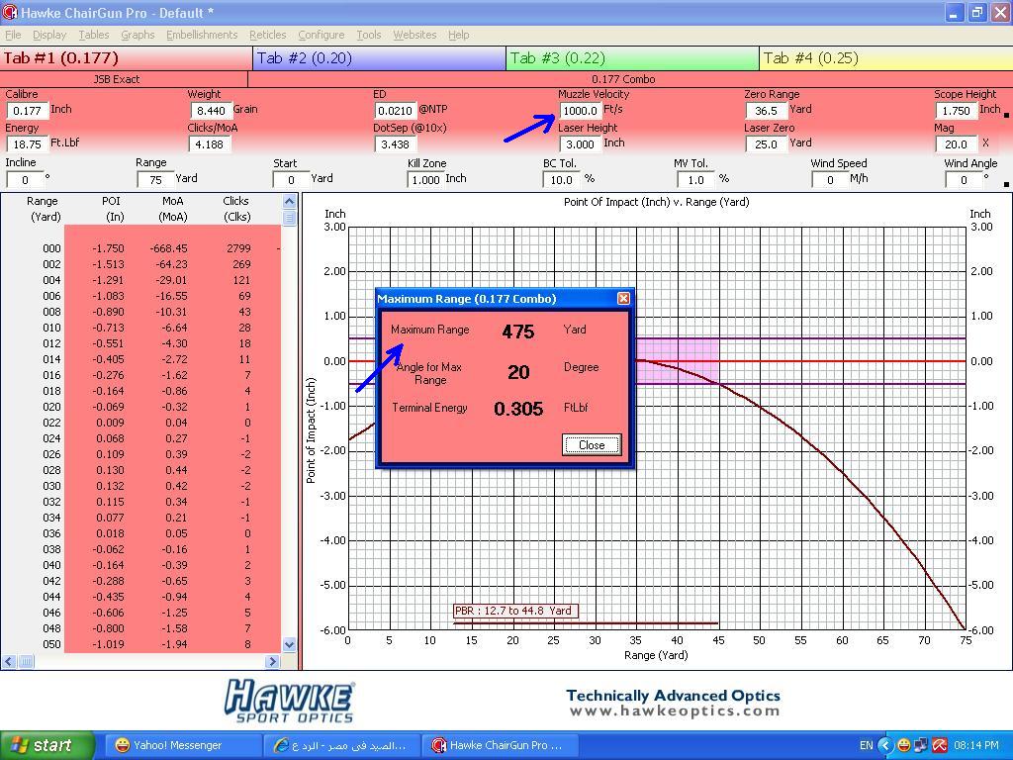
Task: Switch to the Internet Explorer taskbar window
Action: click(x=342, y=745)
